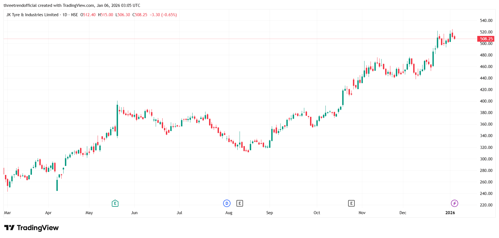Screen dimensions: 499x238
Task: Select the close value C508.25 in header
Action: tap(140, 15)
